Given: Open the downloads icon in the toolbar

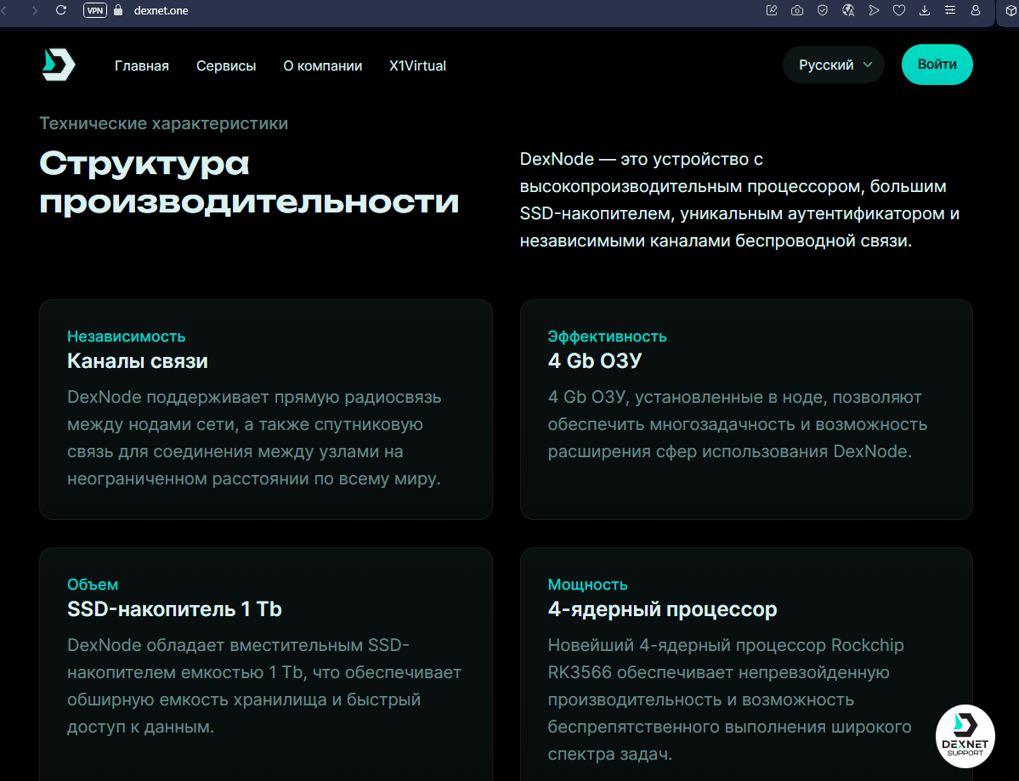Looking at the screenshot, I should (924, 10).
